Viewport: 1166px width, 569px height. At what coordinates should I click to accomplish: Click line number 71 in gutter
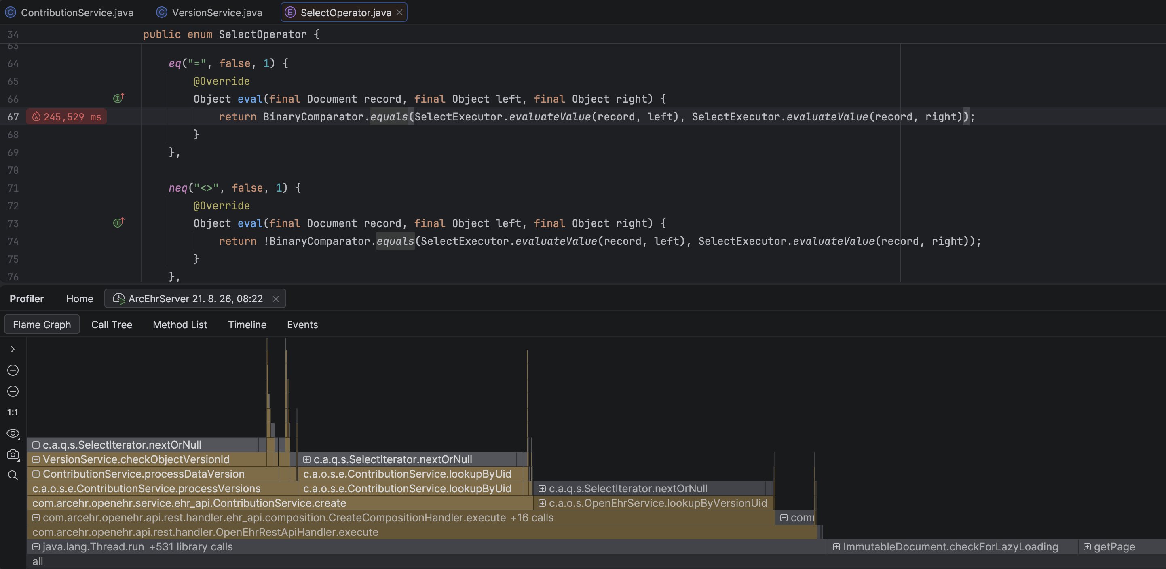[13, 188]
